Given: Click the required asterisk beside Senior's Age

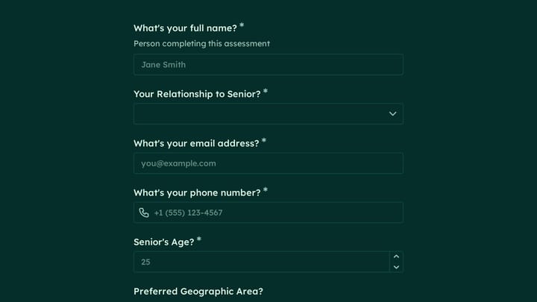Looking at the screenshot, I should pyautogui.click(x=199, y=239).
